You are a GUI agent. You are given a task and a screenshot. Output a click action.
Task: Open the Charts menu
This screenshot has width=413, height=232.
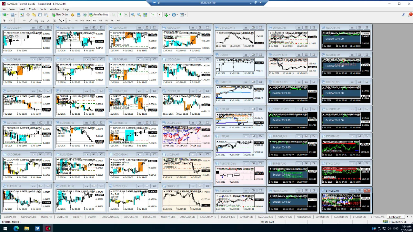[x=33, y=9]
